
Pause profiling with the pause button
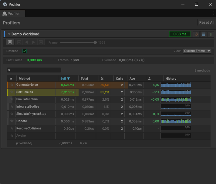click(10, 42)
